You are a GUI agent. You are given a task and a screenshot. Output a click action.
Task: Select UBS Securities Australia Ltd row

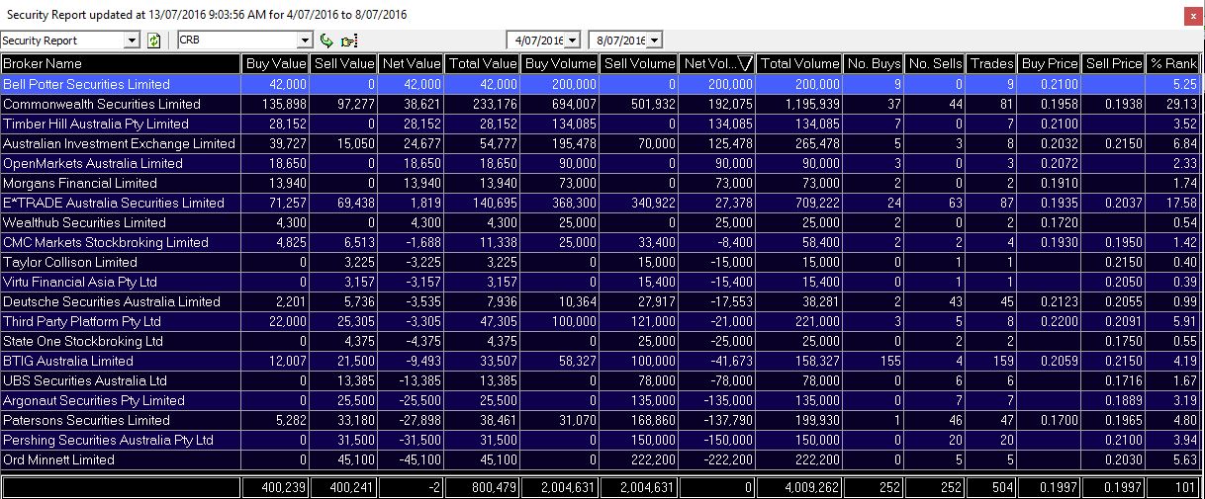[602, 381]
